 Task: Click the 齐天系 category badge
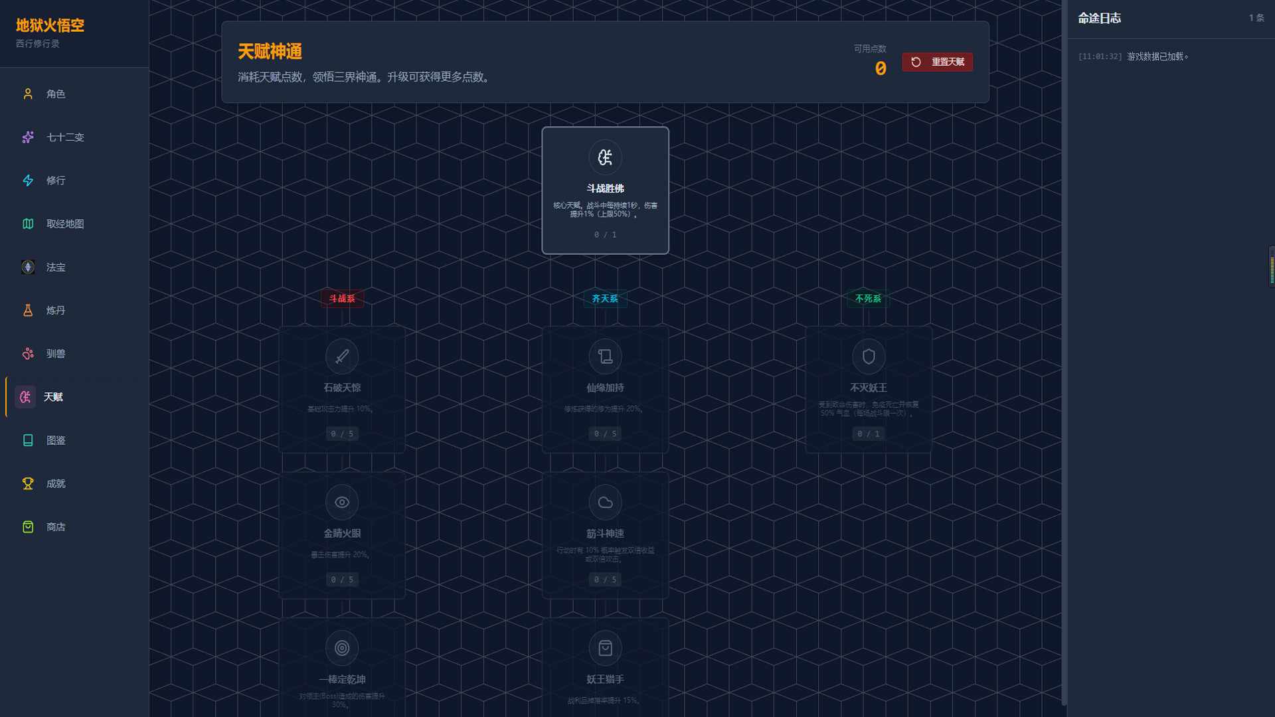(605, 299)
